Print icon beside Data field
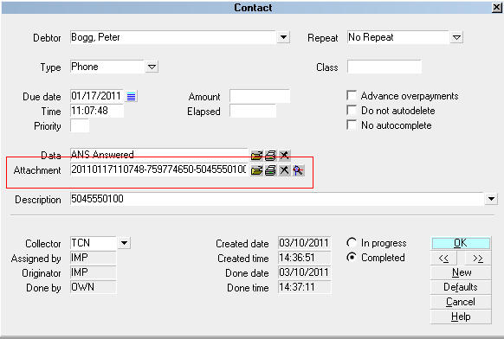Viewport: 504px width, 339px height. [270, 156]
